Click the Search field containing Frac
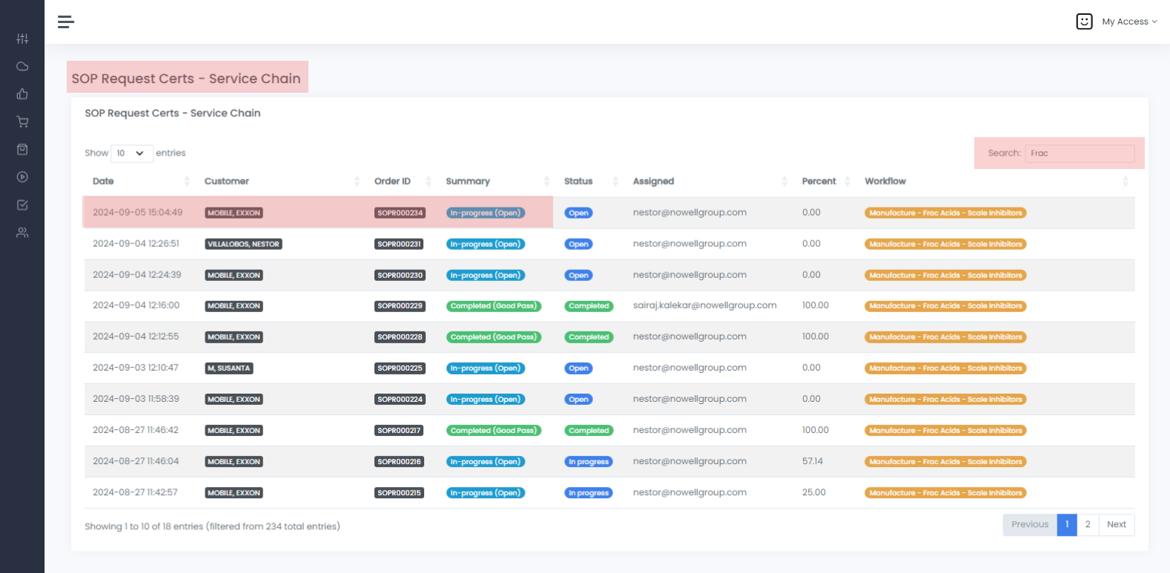Image resolution: width=1170 pixels, height=573 pixels. (x=1080, y=153)
